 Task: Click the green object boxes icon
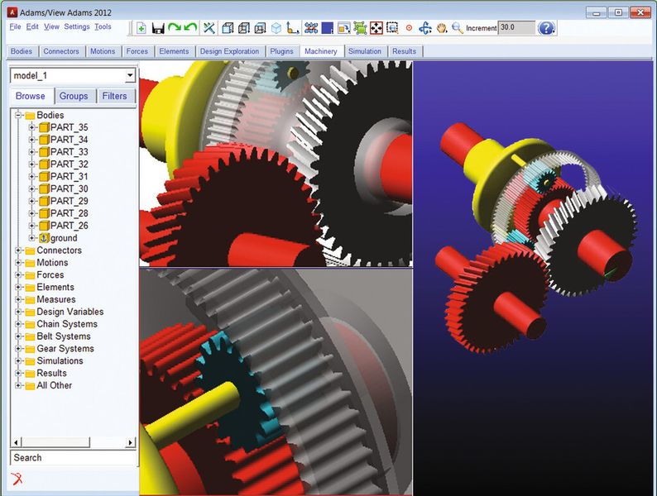point(360,28)
